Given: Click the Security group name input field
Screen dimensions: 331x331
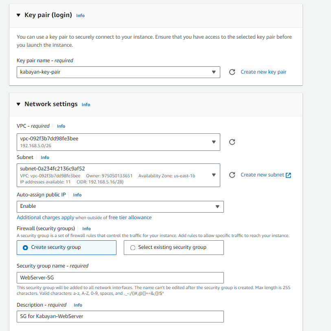Looking at the screenshot, I should [120, 278].
